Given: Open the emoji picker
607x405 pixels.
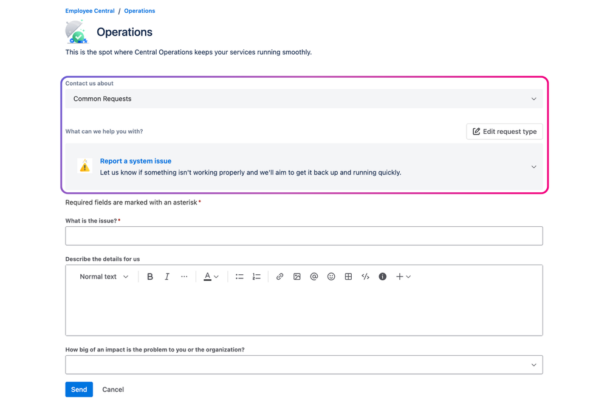Looking at the screenshot, I should tap(331, 277).
